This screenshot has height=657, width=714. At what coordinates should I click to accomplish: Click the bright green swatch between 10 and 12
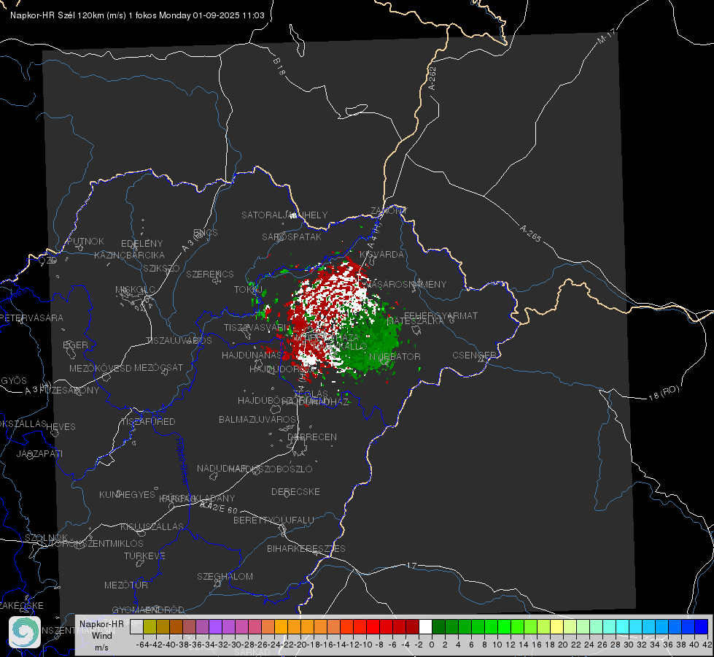pyautogui.click(x=504, y=626)
